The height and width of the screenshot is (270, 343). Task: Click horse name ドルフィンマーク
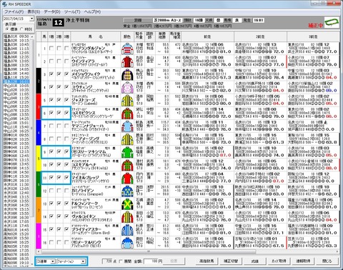pos(85,204)
